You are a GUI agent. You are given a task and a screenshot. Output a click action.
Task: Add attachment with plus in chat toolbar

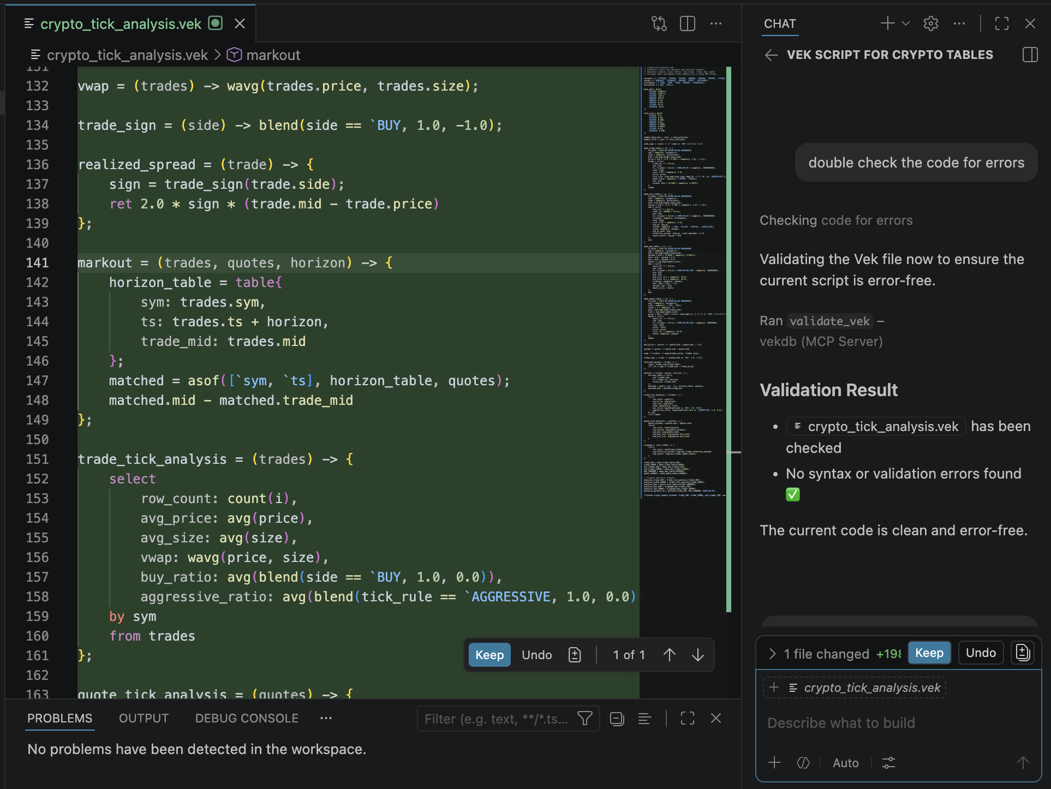(774, 763)
